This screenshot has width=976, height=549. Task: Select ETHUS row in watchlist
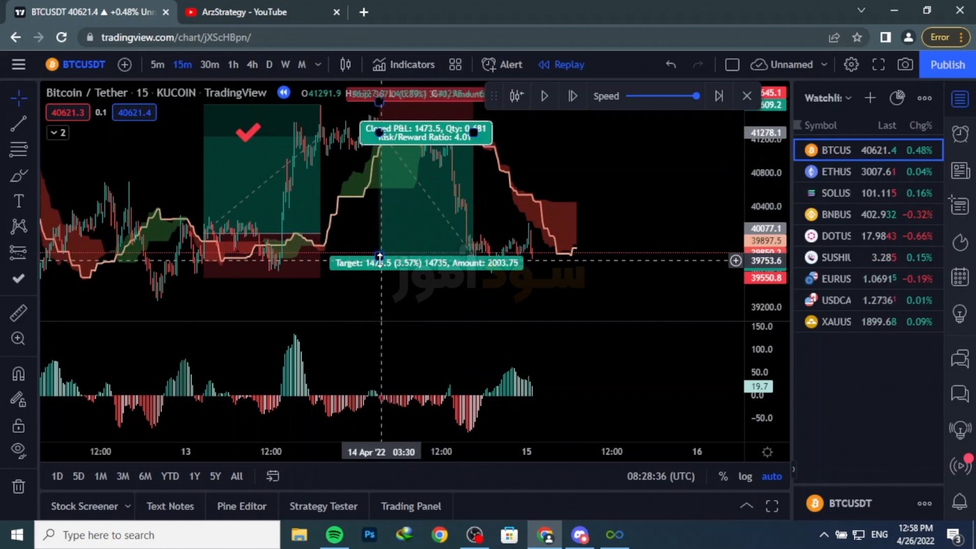coord(868,171)
